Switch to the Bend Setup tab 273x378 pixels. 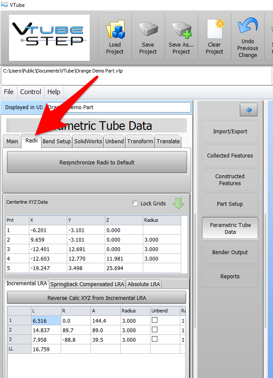[57, 142]
